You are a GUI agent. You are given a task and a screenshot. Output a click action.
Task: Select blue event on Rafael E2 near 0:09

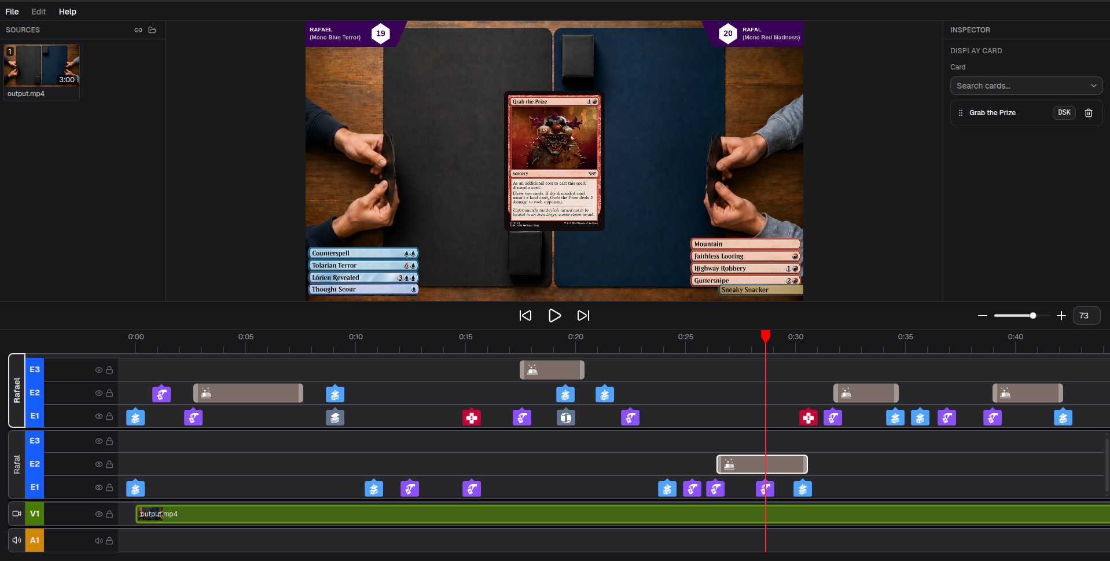(335, 394)
